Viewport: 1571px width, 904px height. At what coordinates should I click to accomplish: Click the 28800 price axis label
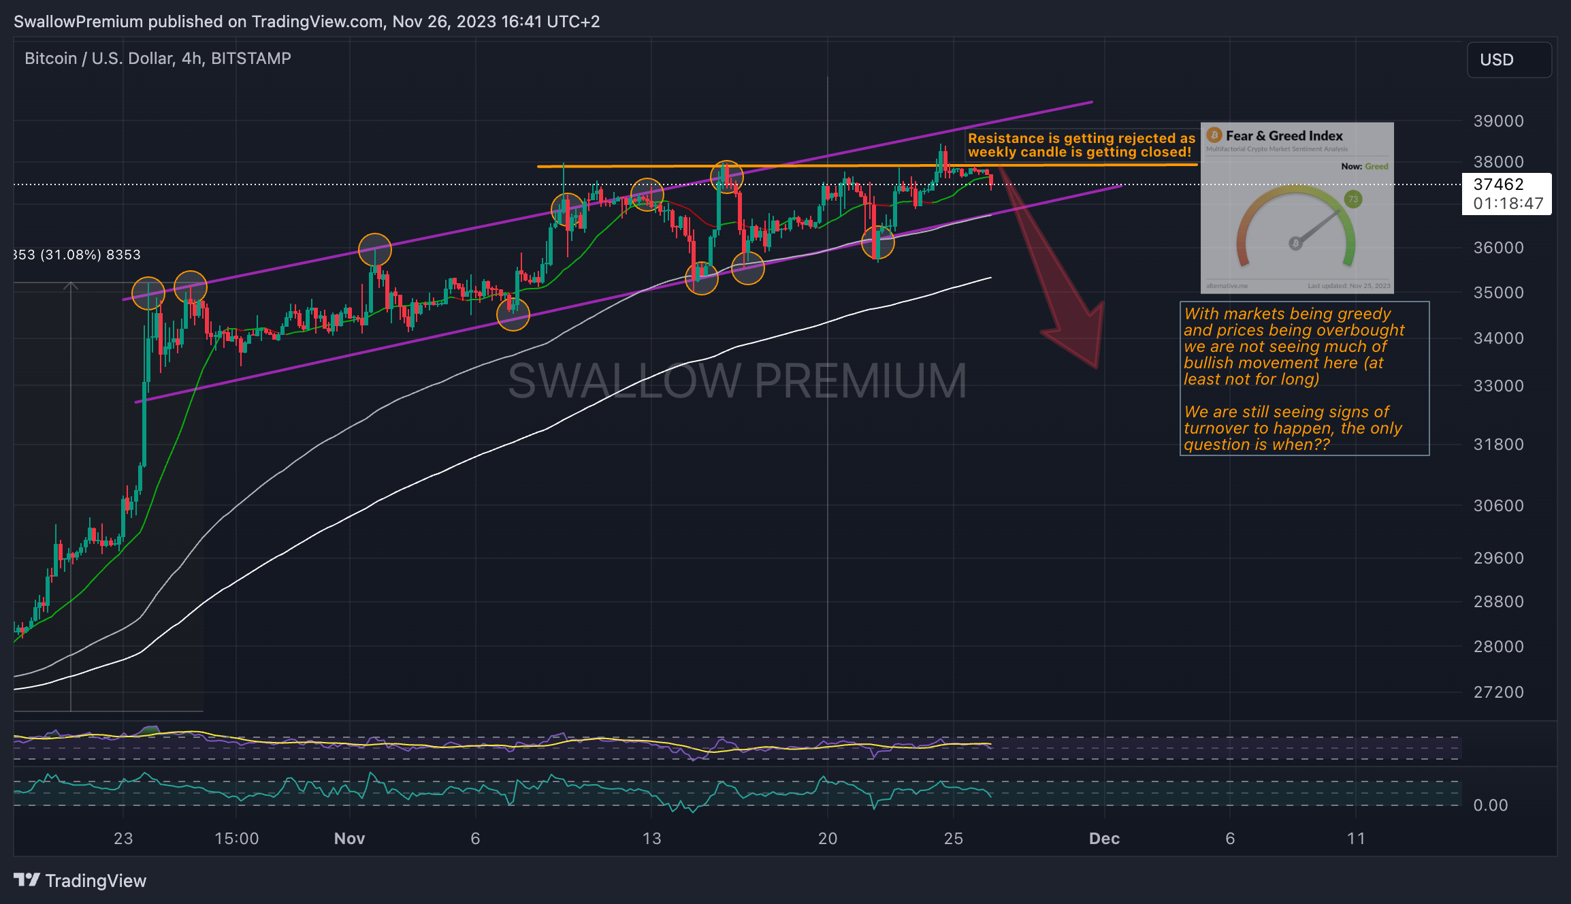click(1498, 602)
